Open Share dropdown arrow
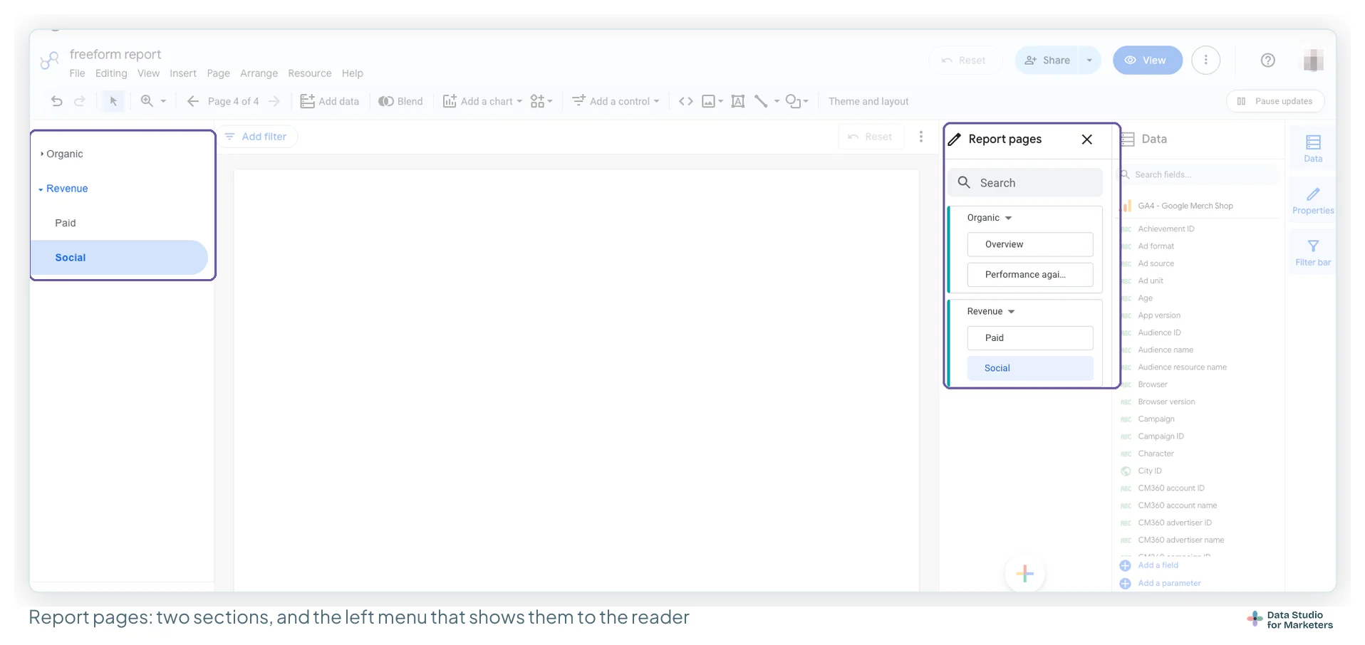The height and width of the screenshot is (645, 1365). [x=1089, y=61]
